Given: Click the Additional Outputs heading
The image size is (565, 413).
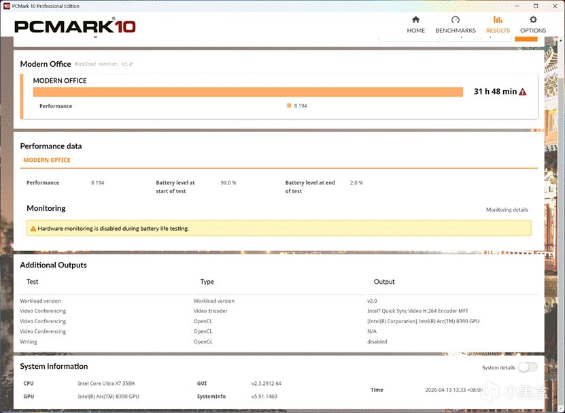Looking at the screenshot, I should click(53, 265).
